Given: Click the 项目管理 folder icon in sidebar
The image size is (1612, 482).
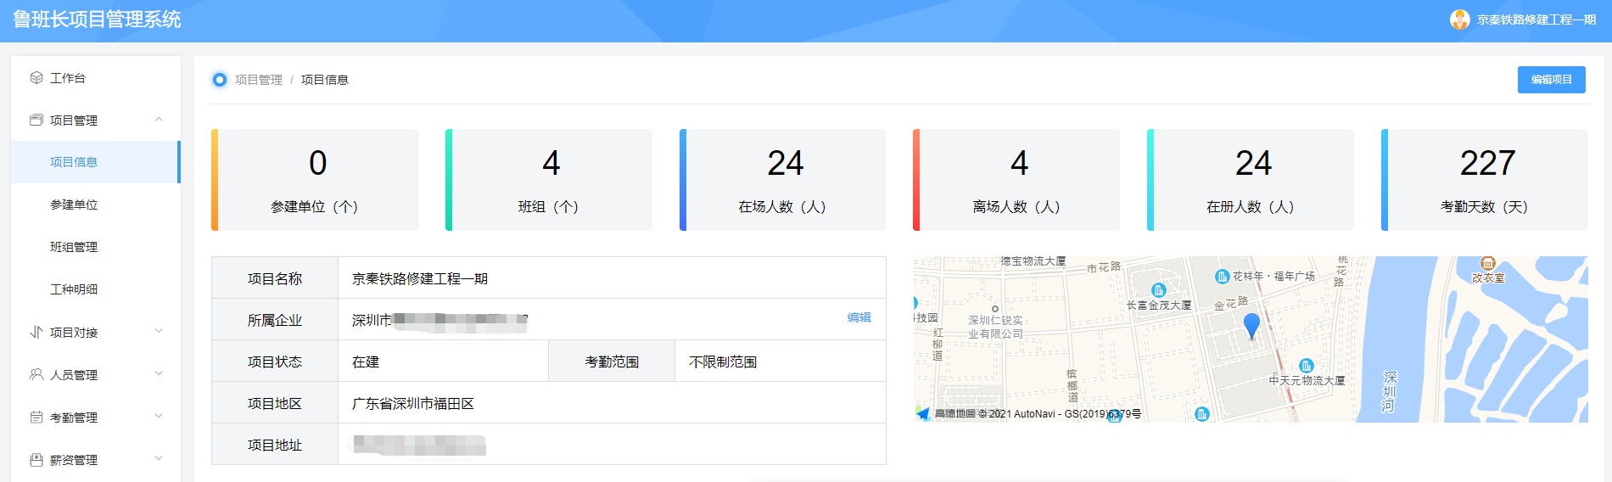Looking at the screenshot, I should coord(36,120).
